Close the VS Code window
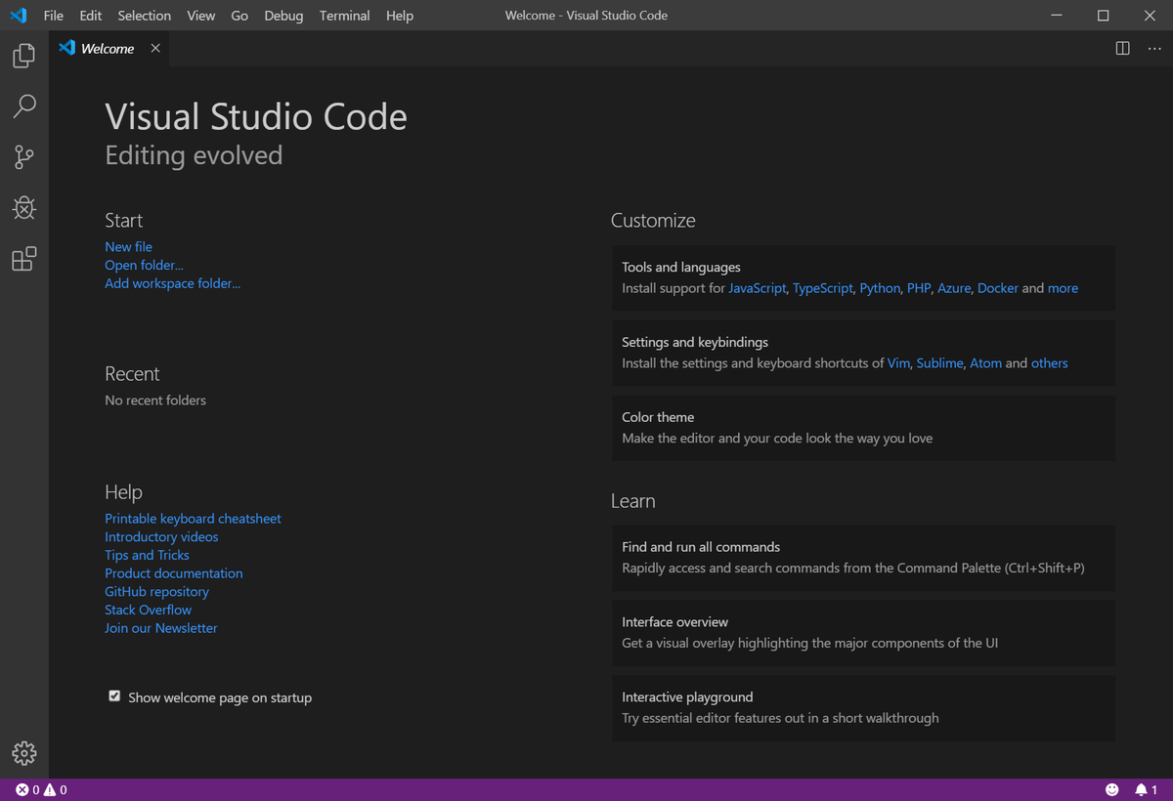The image size is (1173, 801). pyautogui.click(x=1150, y=16)
